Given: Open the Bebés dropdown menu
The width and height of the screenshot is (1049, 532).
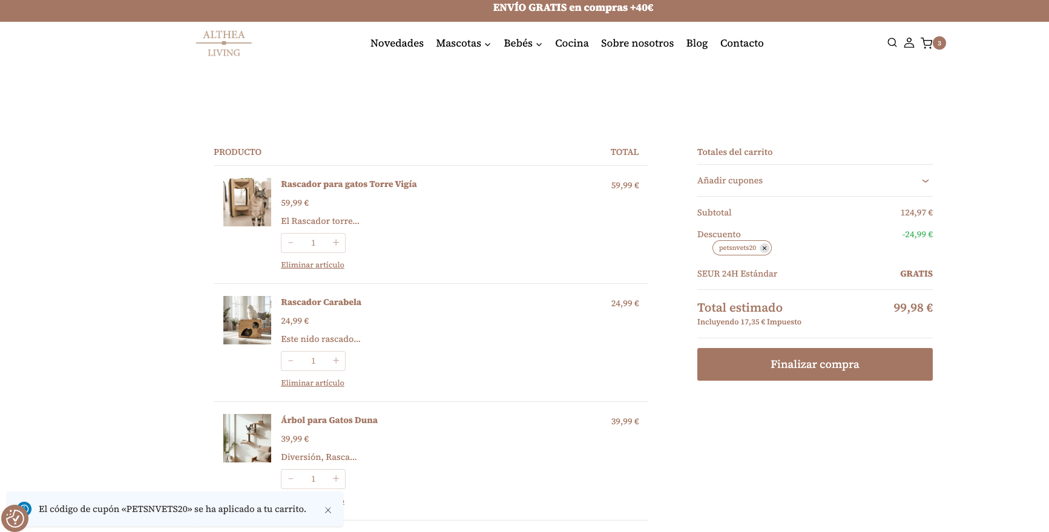Looking at the screenshot, I should click(522, 44).
